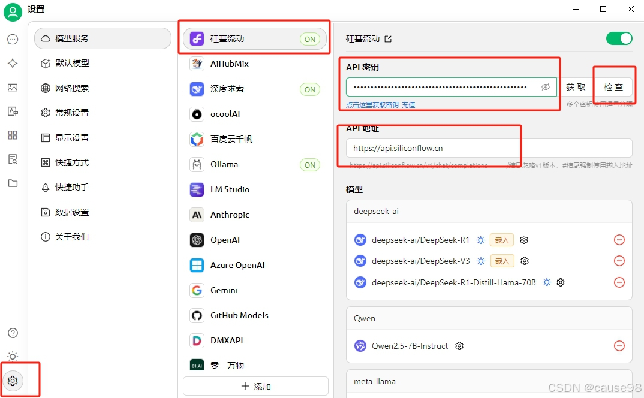The width and height of the screenshot is (644, 398).
Task: Open the 充值 link
Action: pyautogui.click(x=408, y=105)
